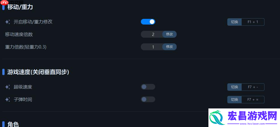This screenshot has width=280, height=127.
Task: Turn on the 子弹时间 toggle
Action: point(148,99)
